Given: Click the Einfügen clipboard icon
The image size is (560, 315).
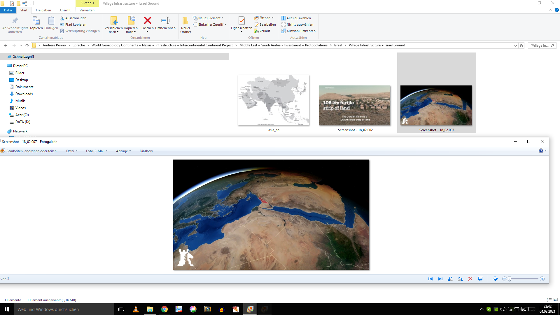Looking at the screenshot, I should click(x=51, y=23).
